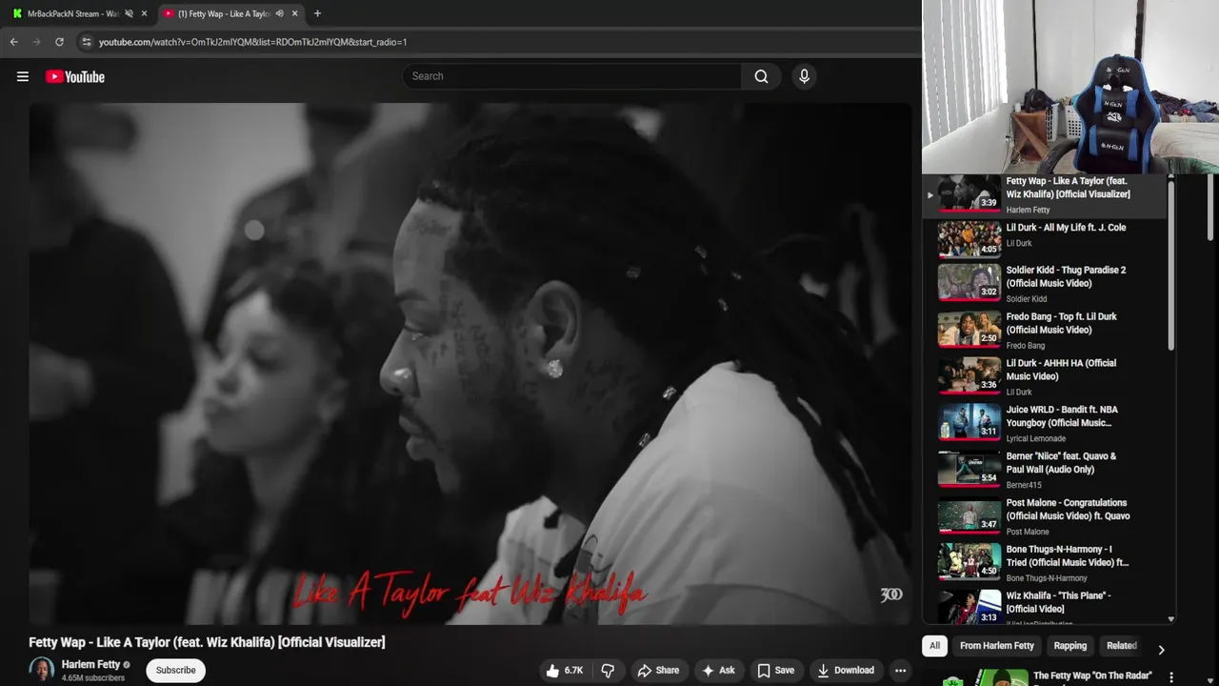Select the Rapping filter chip

[1069, 646]
